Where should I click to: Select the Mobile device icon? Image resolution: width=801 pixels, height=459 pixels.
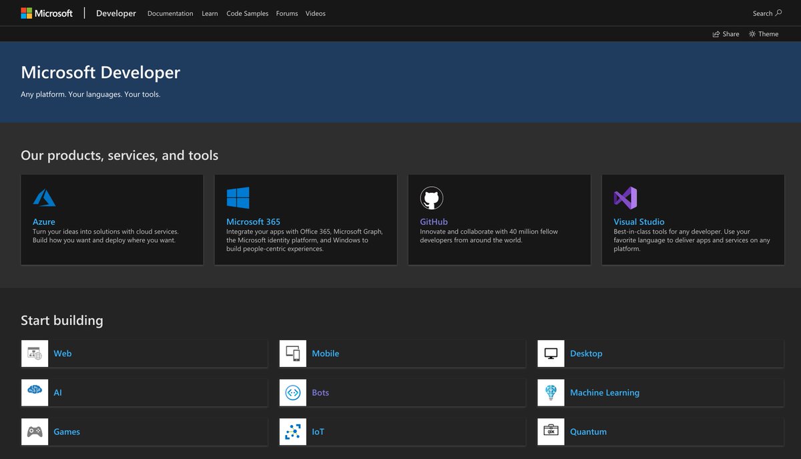point(292,353)
